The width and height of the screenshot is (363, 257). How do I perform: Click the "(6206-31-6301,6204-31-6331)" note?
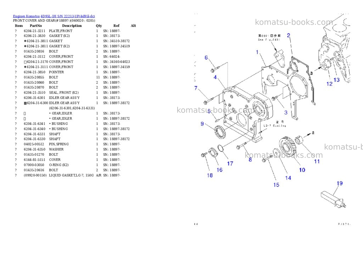(x=72, y=108)
